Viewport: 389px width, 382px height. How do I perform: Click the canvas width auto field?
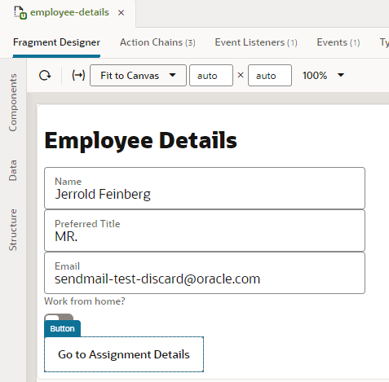click(x=211, y=76)
